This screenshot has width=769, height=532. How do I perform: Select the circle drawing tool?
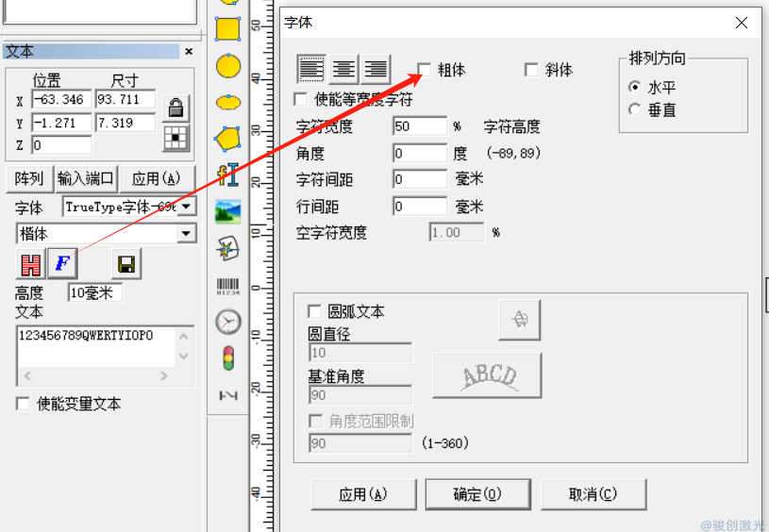228,66
